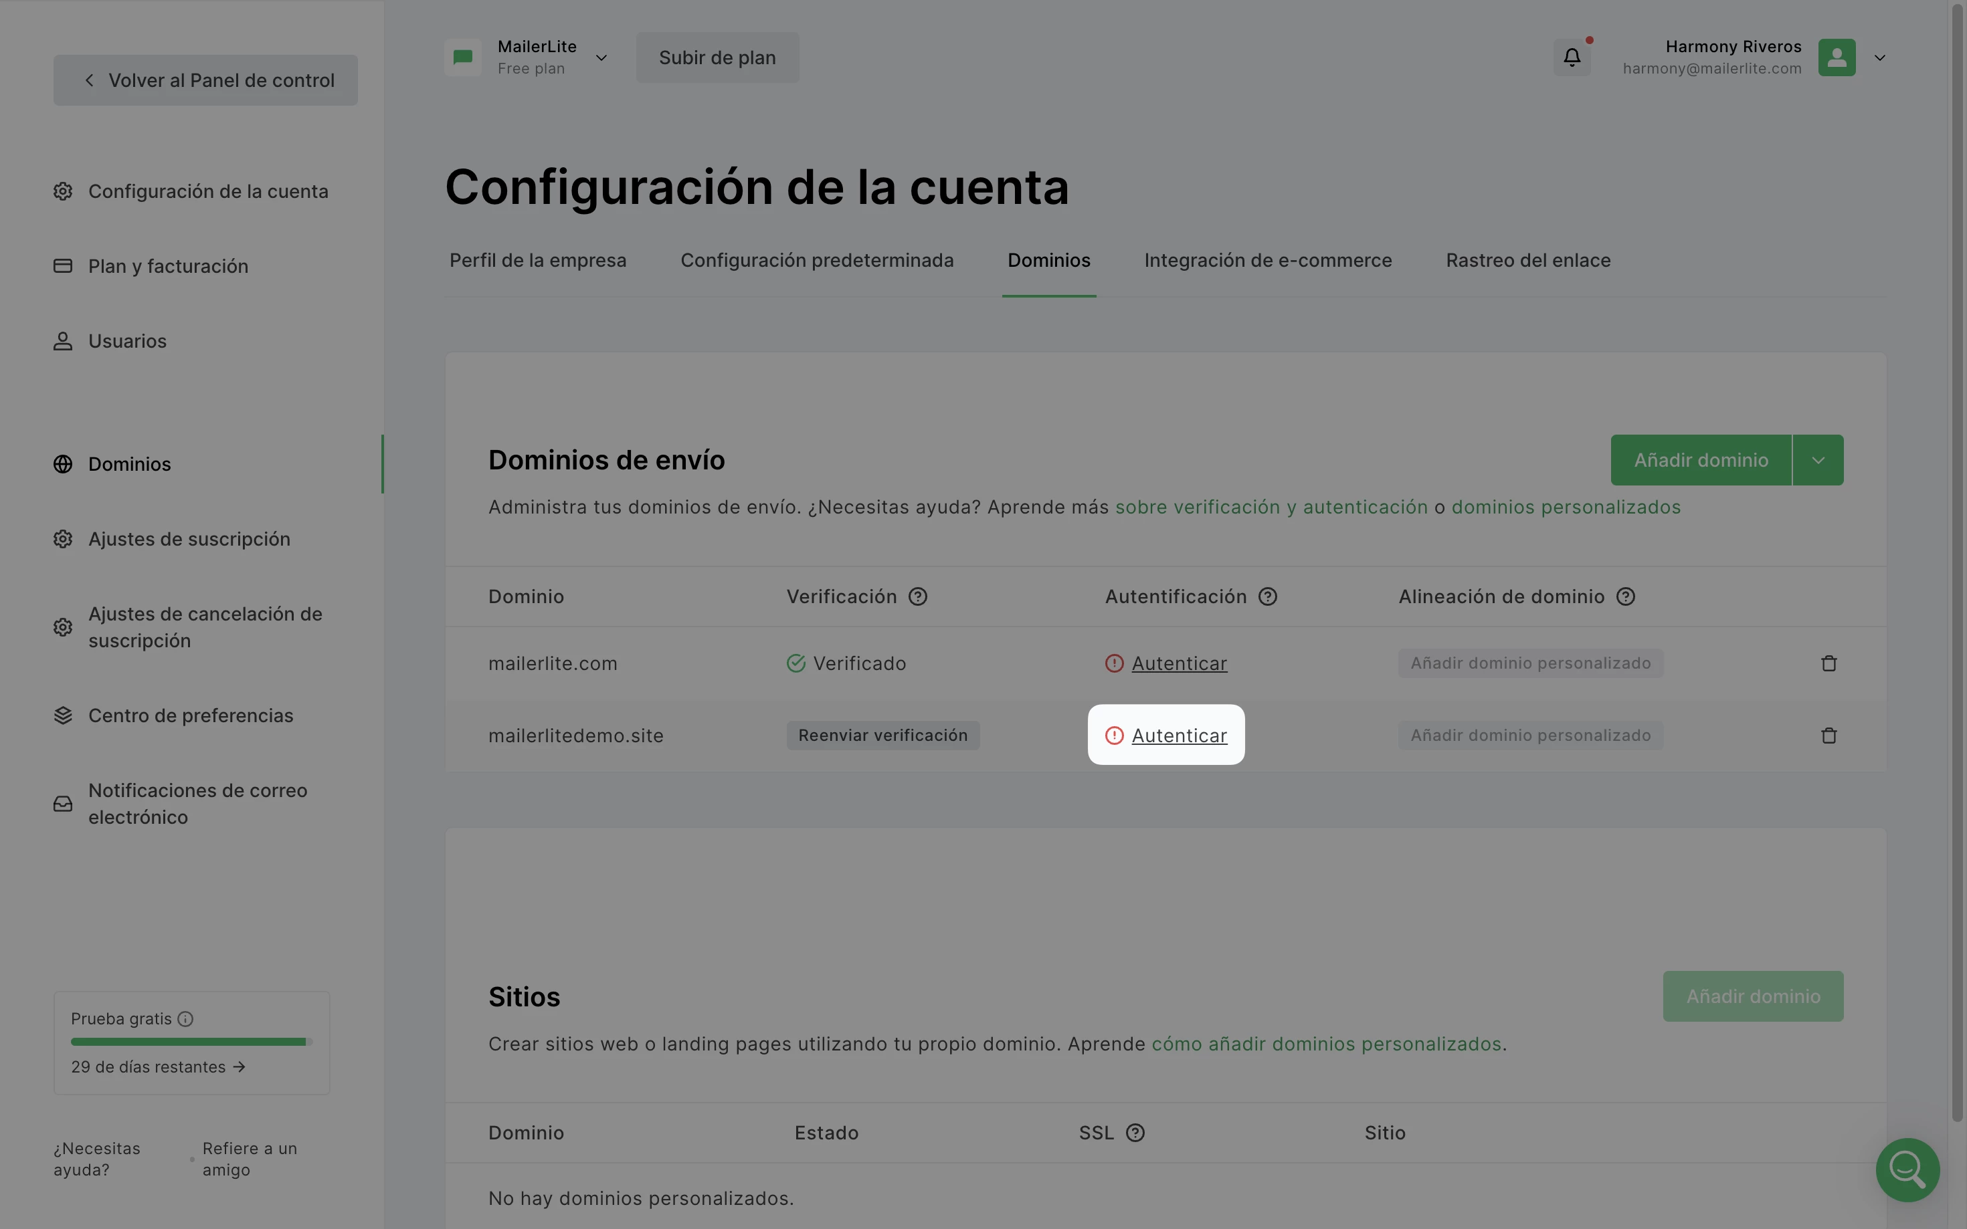This screenshot has width=1967, height=1229.
Task: Click the Prueba gratis info icon
Action: (185, 1019)
